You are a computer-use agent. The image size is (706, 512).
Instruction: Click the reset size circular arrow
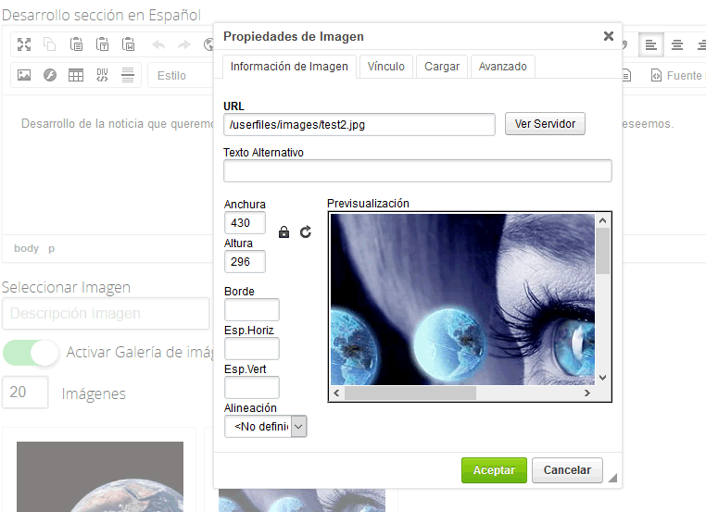(x=305, y=231)
